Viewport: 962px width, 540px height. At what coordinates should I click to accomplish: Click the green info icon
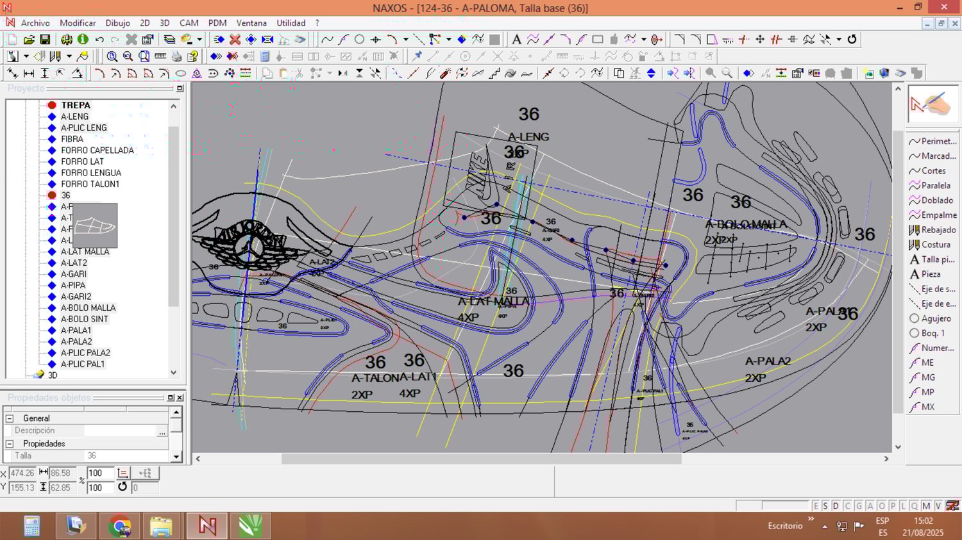pos(83,40)
